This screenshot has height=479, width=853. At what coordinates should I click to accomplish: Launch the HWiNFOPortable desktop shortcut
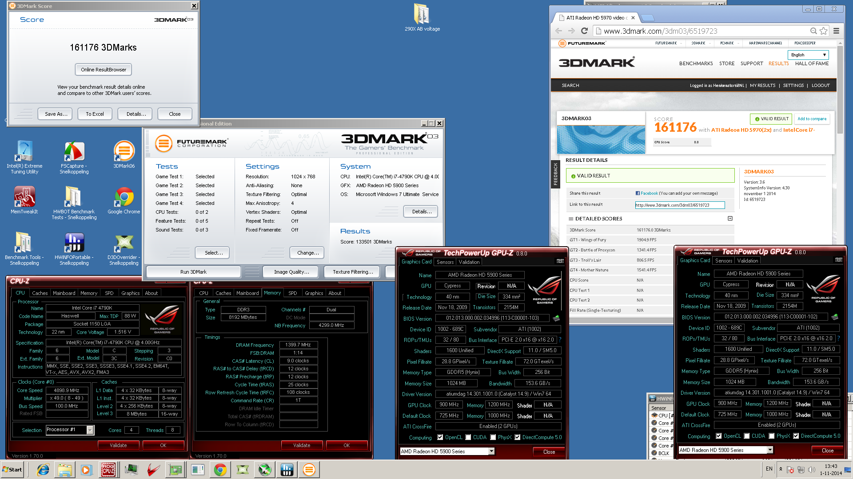point(74,248)
